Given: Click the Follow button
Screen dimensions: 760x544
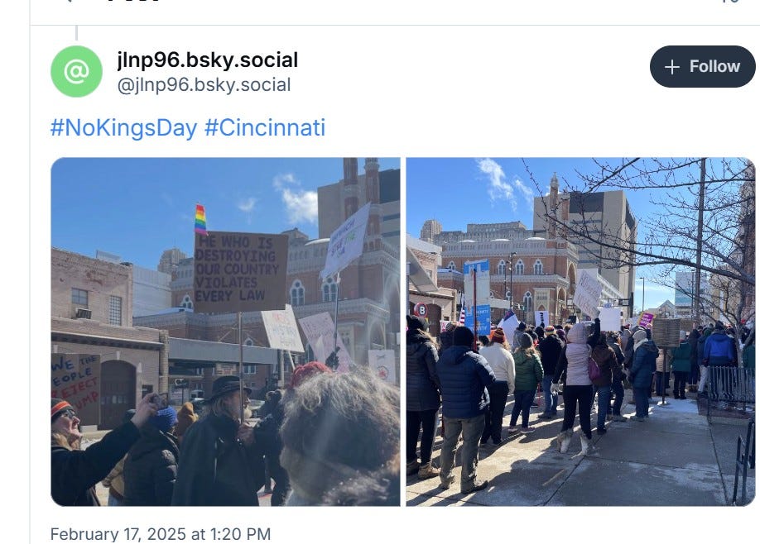Looking at the screenshot, I should (x=702, y=67).
